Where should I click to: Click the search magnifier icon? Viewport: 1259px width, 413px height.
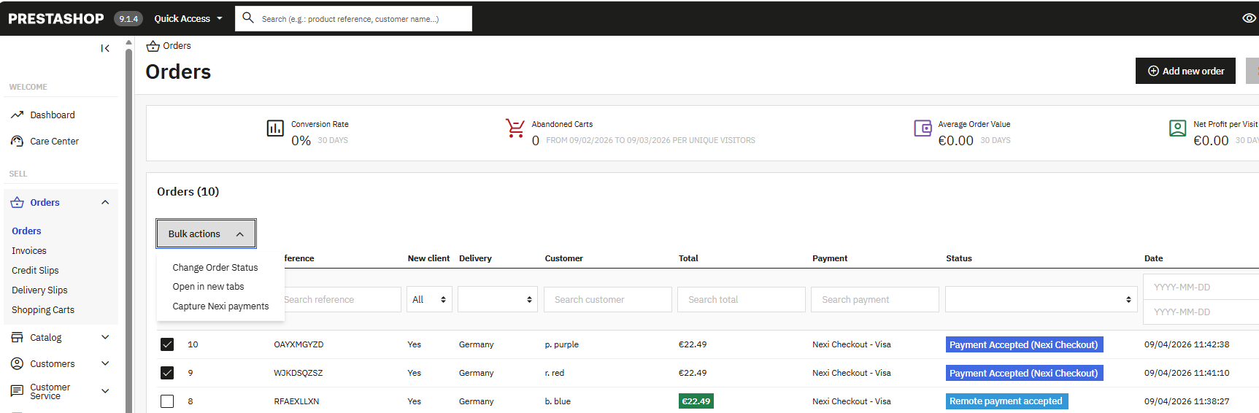coord(248,18)
